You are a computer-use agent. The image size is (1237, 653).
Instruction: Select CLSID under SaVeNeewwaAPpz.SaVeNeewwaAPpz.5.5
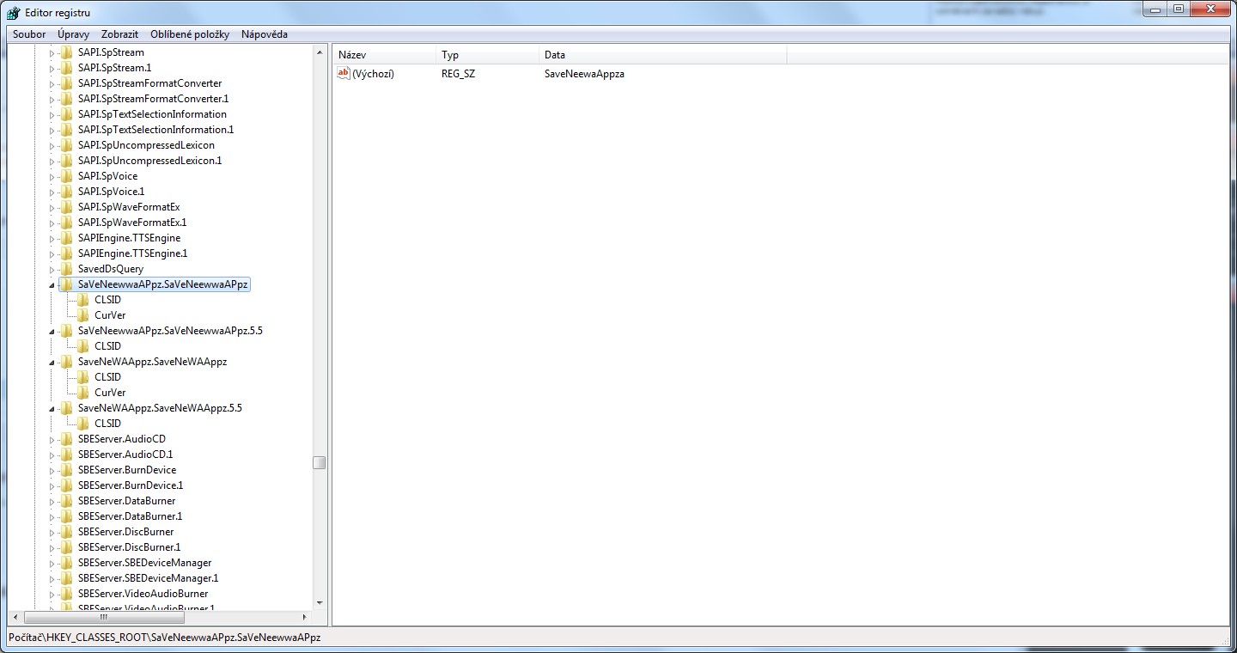click(107, 346)
